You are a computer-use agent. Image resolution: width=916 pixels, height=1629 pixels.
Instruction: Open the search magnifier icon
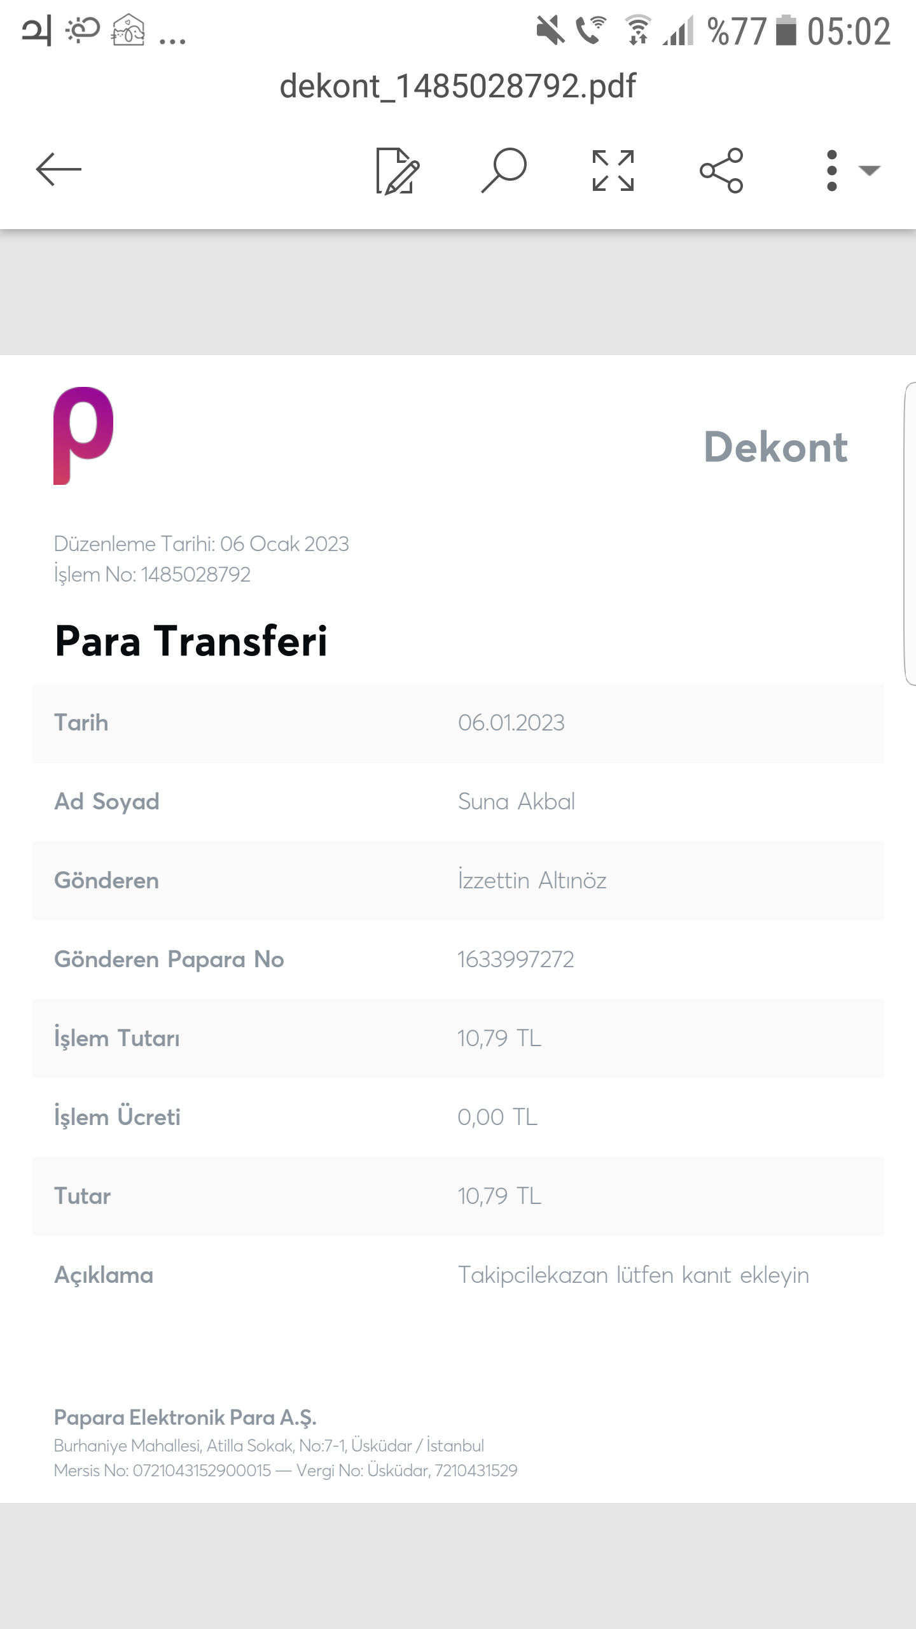click(x=504, y=170)
